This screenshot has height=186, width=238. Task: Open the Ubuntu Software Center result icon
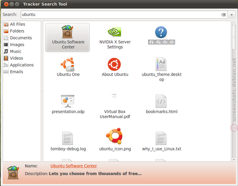(67, 32)
